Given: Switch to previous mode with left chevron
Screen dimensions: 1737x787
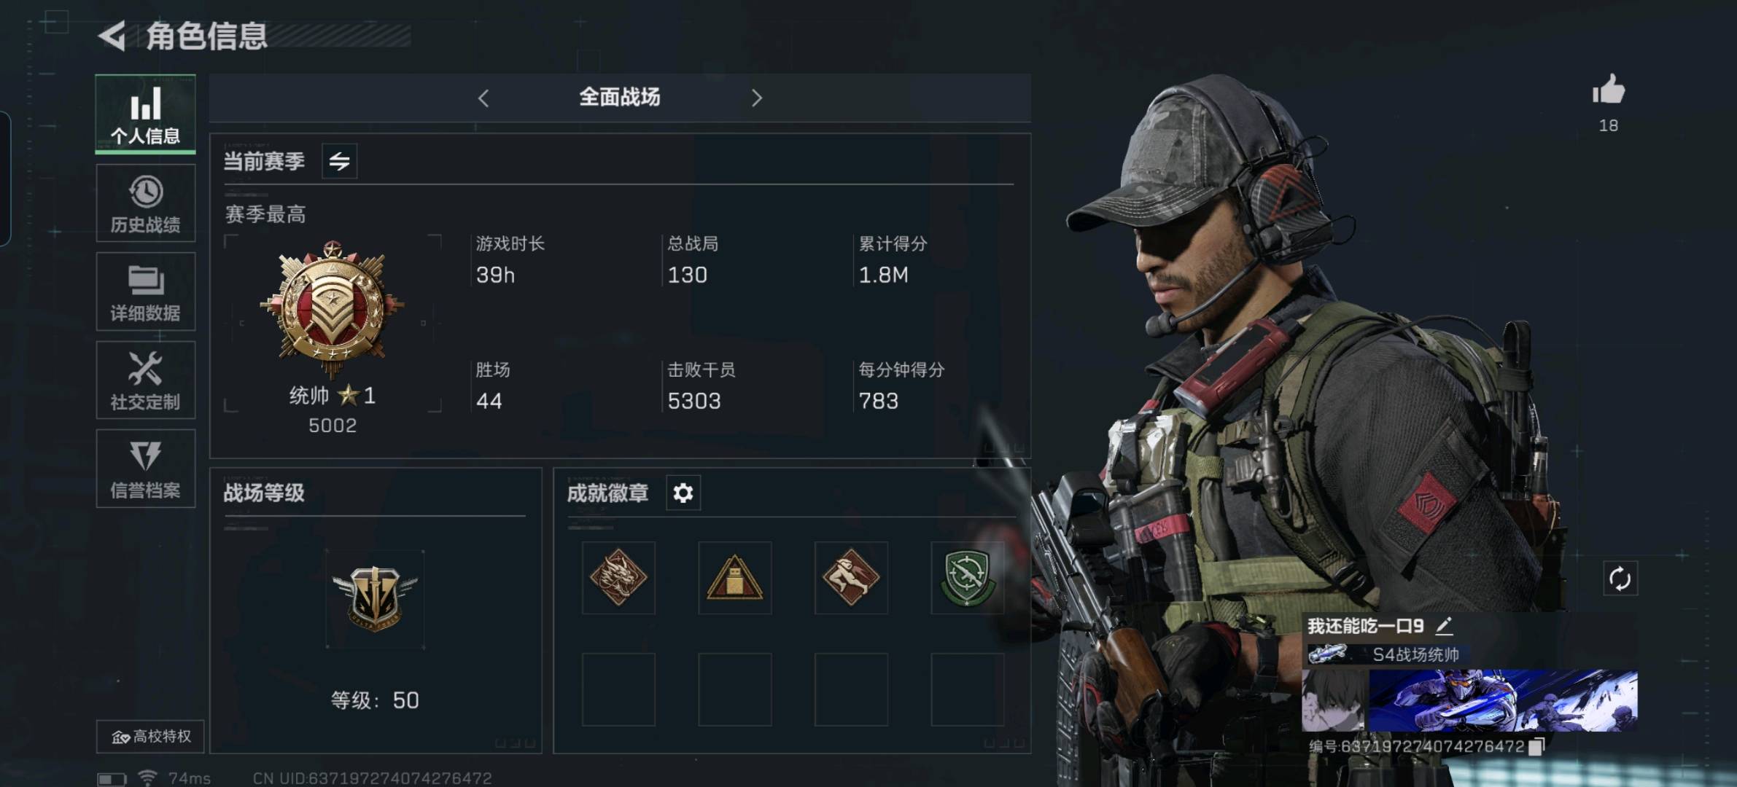Looking at the screenshot, I should 483,98.
